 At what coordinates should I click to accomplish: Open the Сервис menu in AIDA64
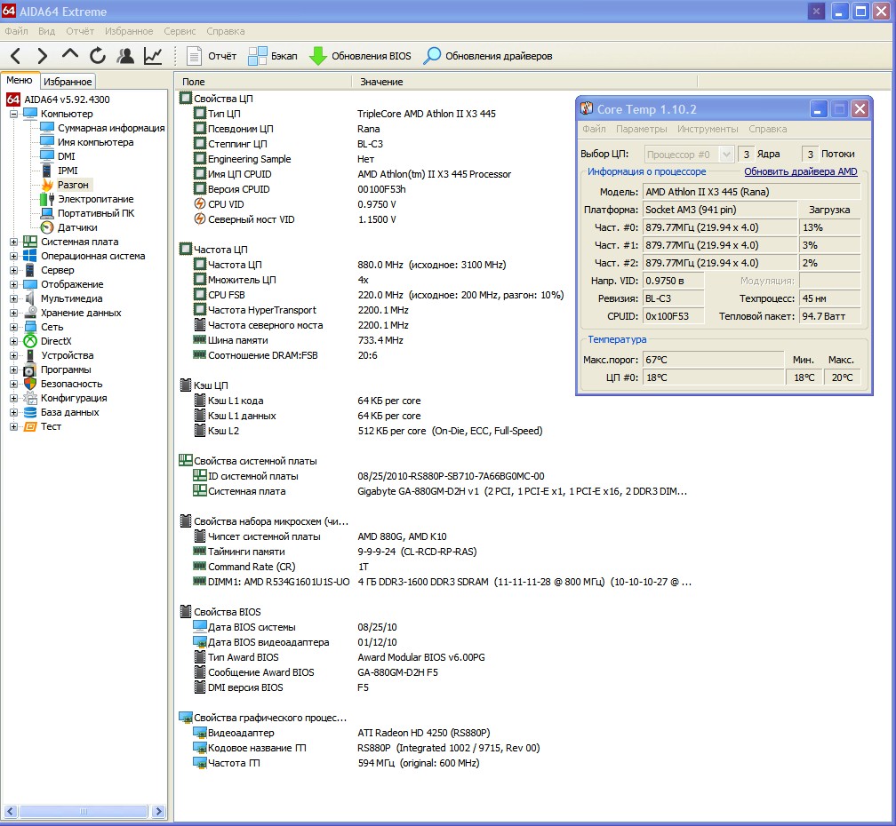[180, 31]
